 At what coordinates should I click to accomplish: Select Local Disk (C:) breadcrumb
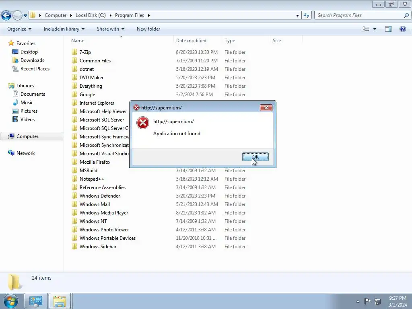[x=91, y=15]
